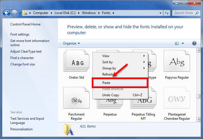Choose Refresh from the context menu
203x139 pixels.
120,74
